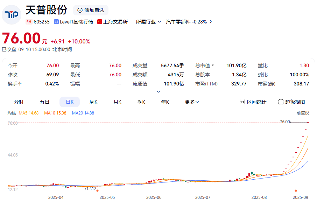Expand the 所属行业 dropdown
This screenshot has width=317, height=201.
tap(149, 22)
